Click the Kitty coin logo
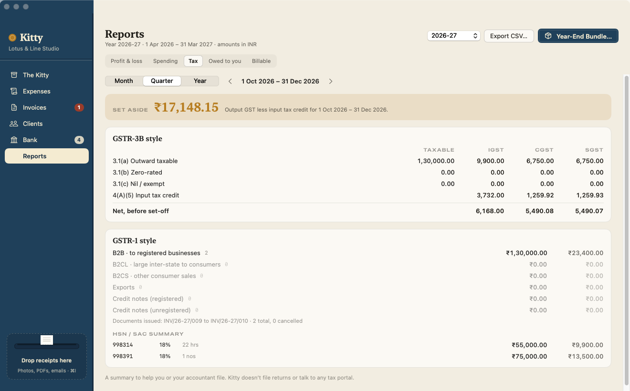Viewport: 630px width, 391px height. coord(12,38)
